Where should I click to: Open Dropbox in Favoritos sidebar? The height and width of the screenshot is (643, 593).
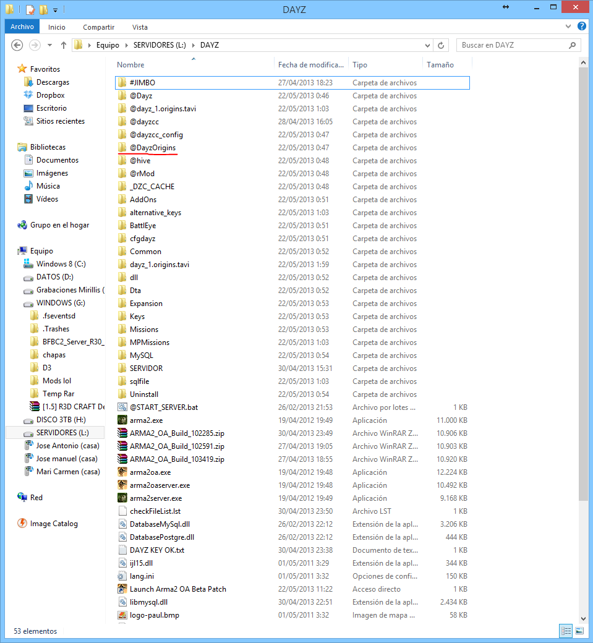(x=50, y=95)
